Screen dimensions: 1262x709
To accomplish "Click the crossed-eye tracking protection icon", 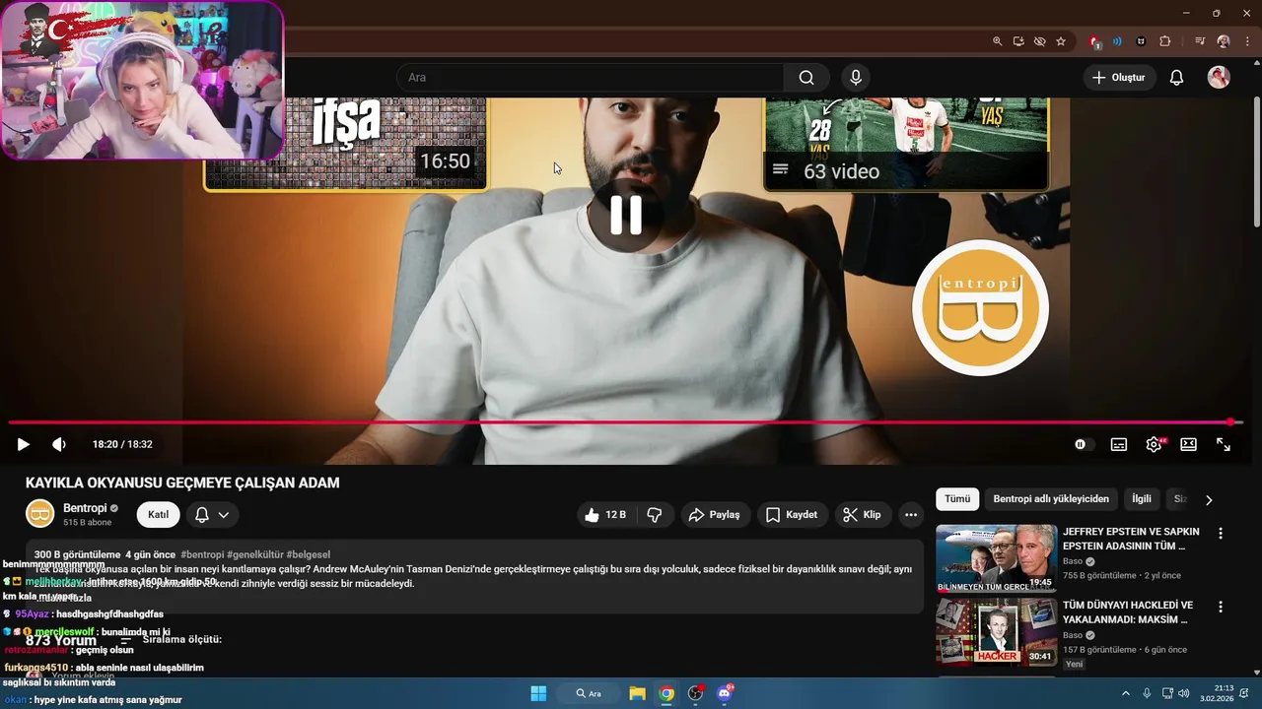I will [x=1039, y=41].
